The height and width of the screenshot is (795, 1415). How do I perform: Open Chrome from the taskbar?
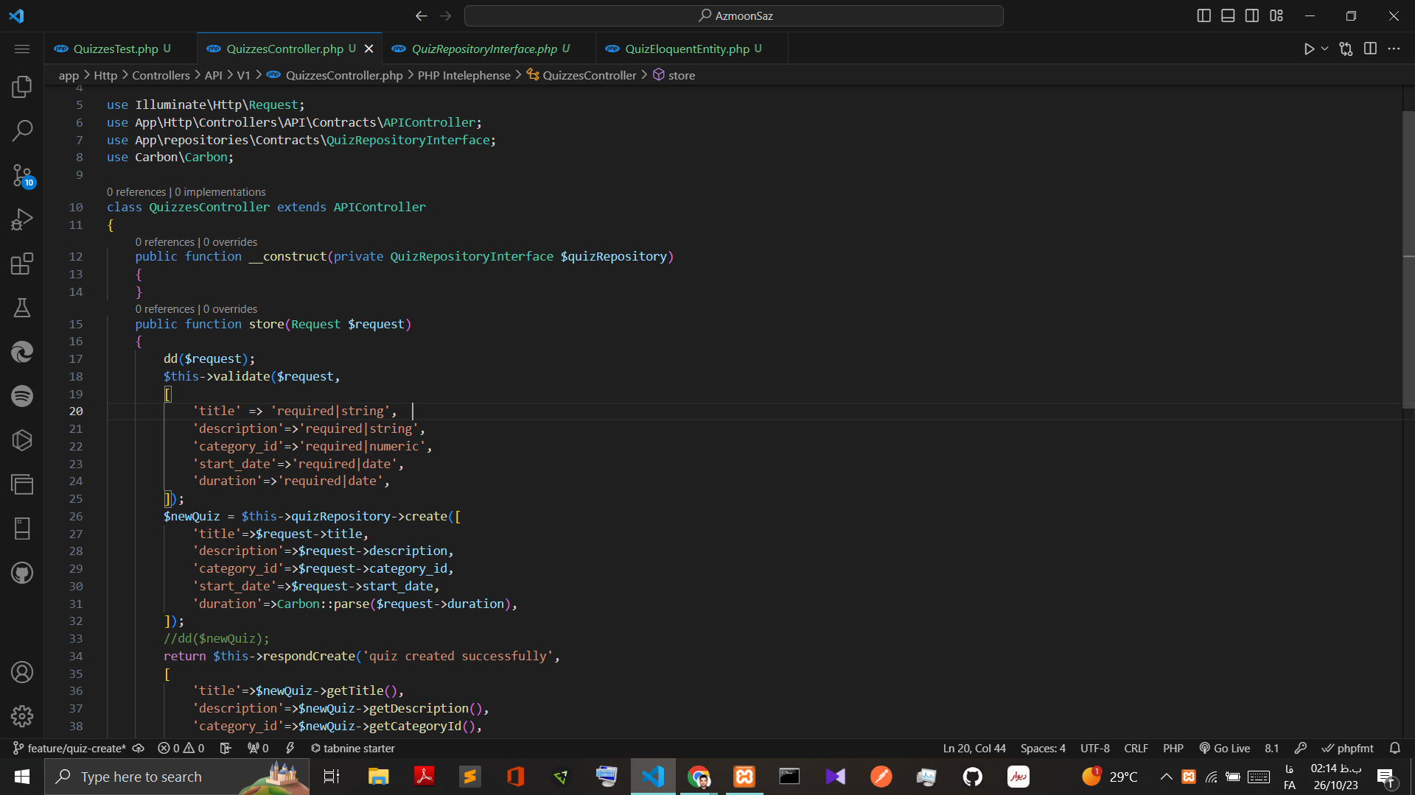tap(699, 777)
